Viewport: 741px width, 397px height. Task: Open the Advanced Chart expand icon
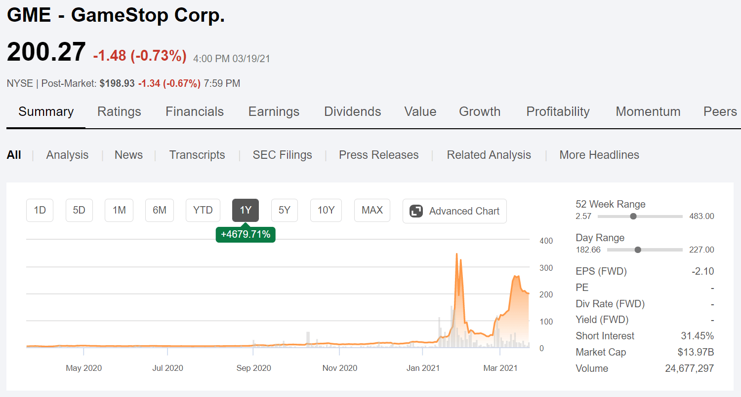pyautogui.click(x=416, y=211)
